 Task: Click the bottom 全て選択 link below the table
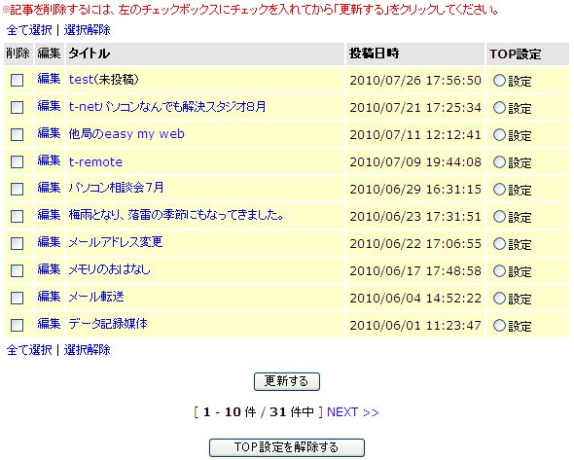point(29,350)
